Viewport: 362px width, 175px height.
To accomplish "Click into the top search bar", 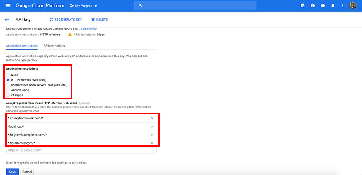I will (195, 5).
